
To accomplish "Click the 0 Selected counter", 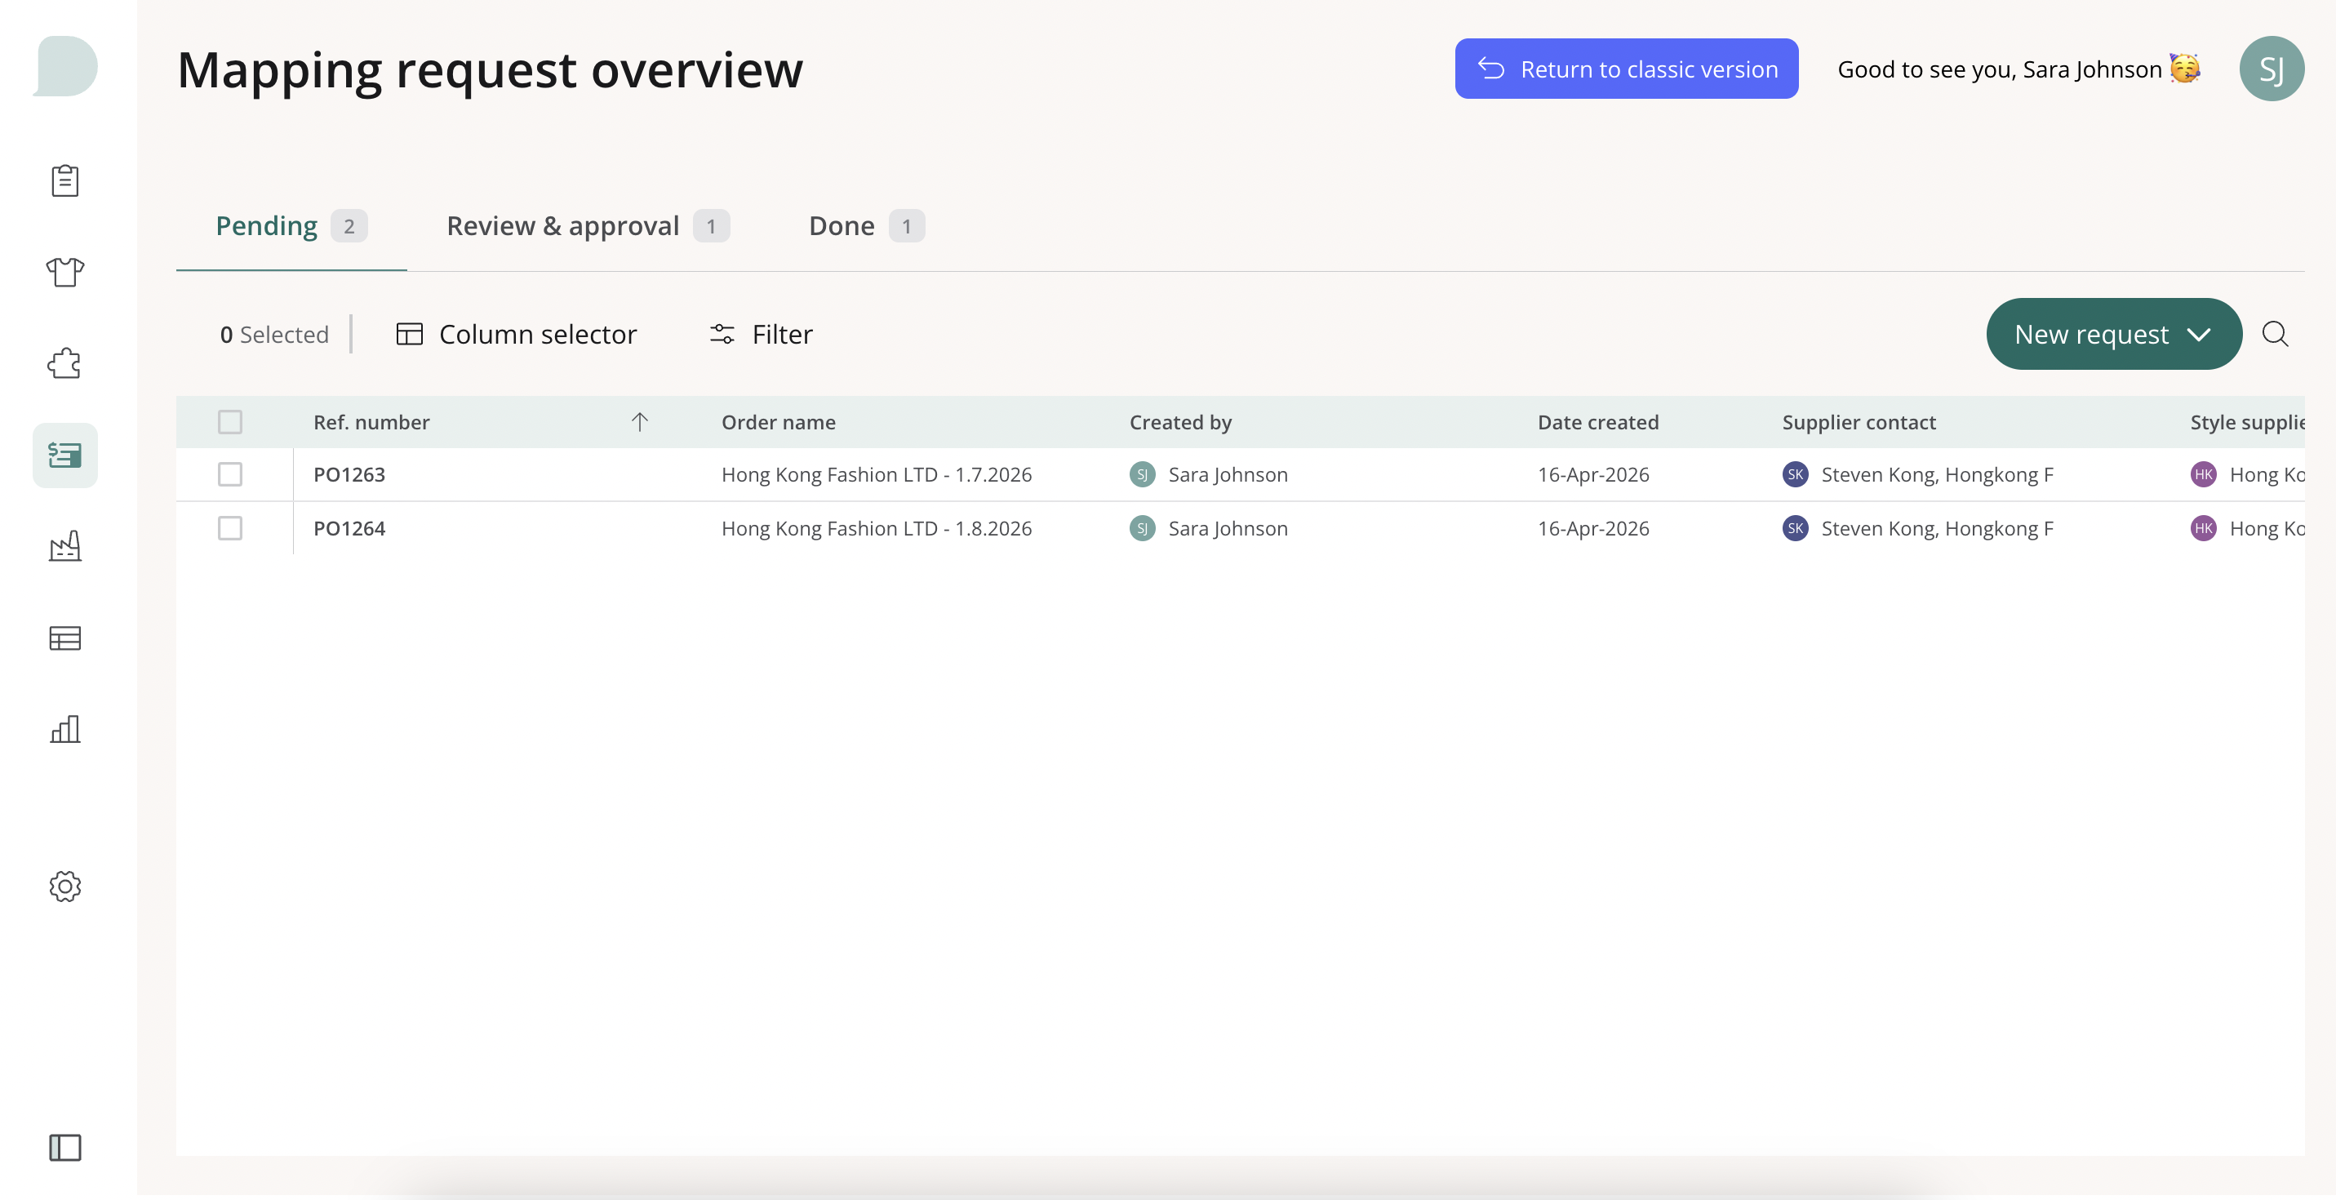I will pyautogui.click(x=274, y=335).
